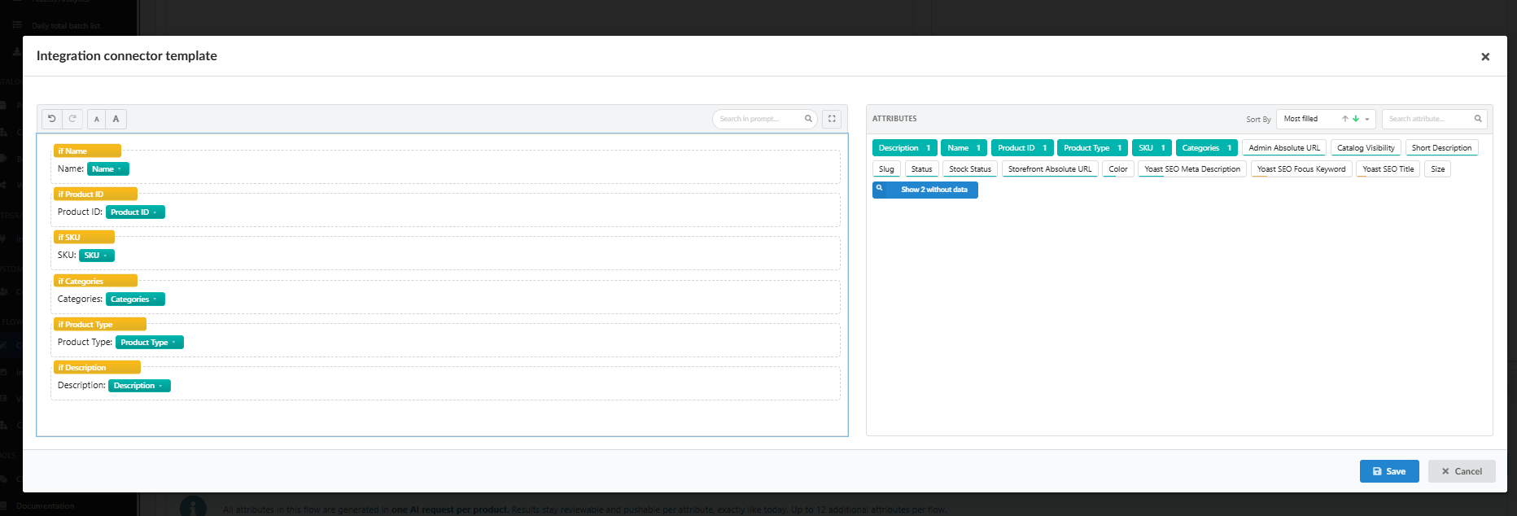Sort attributes ascending with up arrow
Screen dimensions: 1517x516
[1345, 119]
